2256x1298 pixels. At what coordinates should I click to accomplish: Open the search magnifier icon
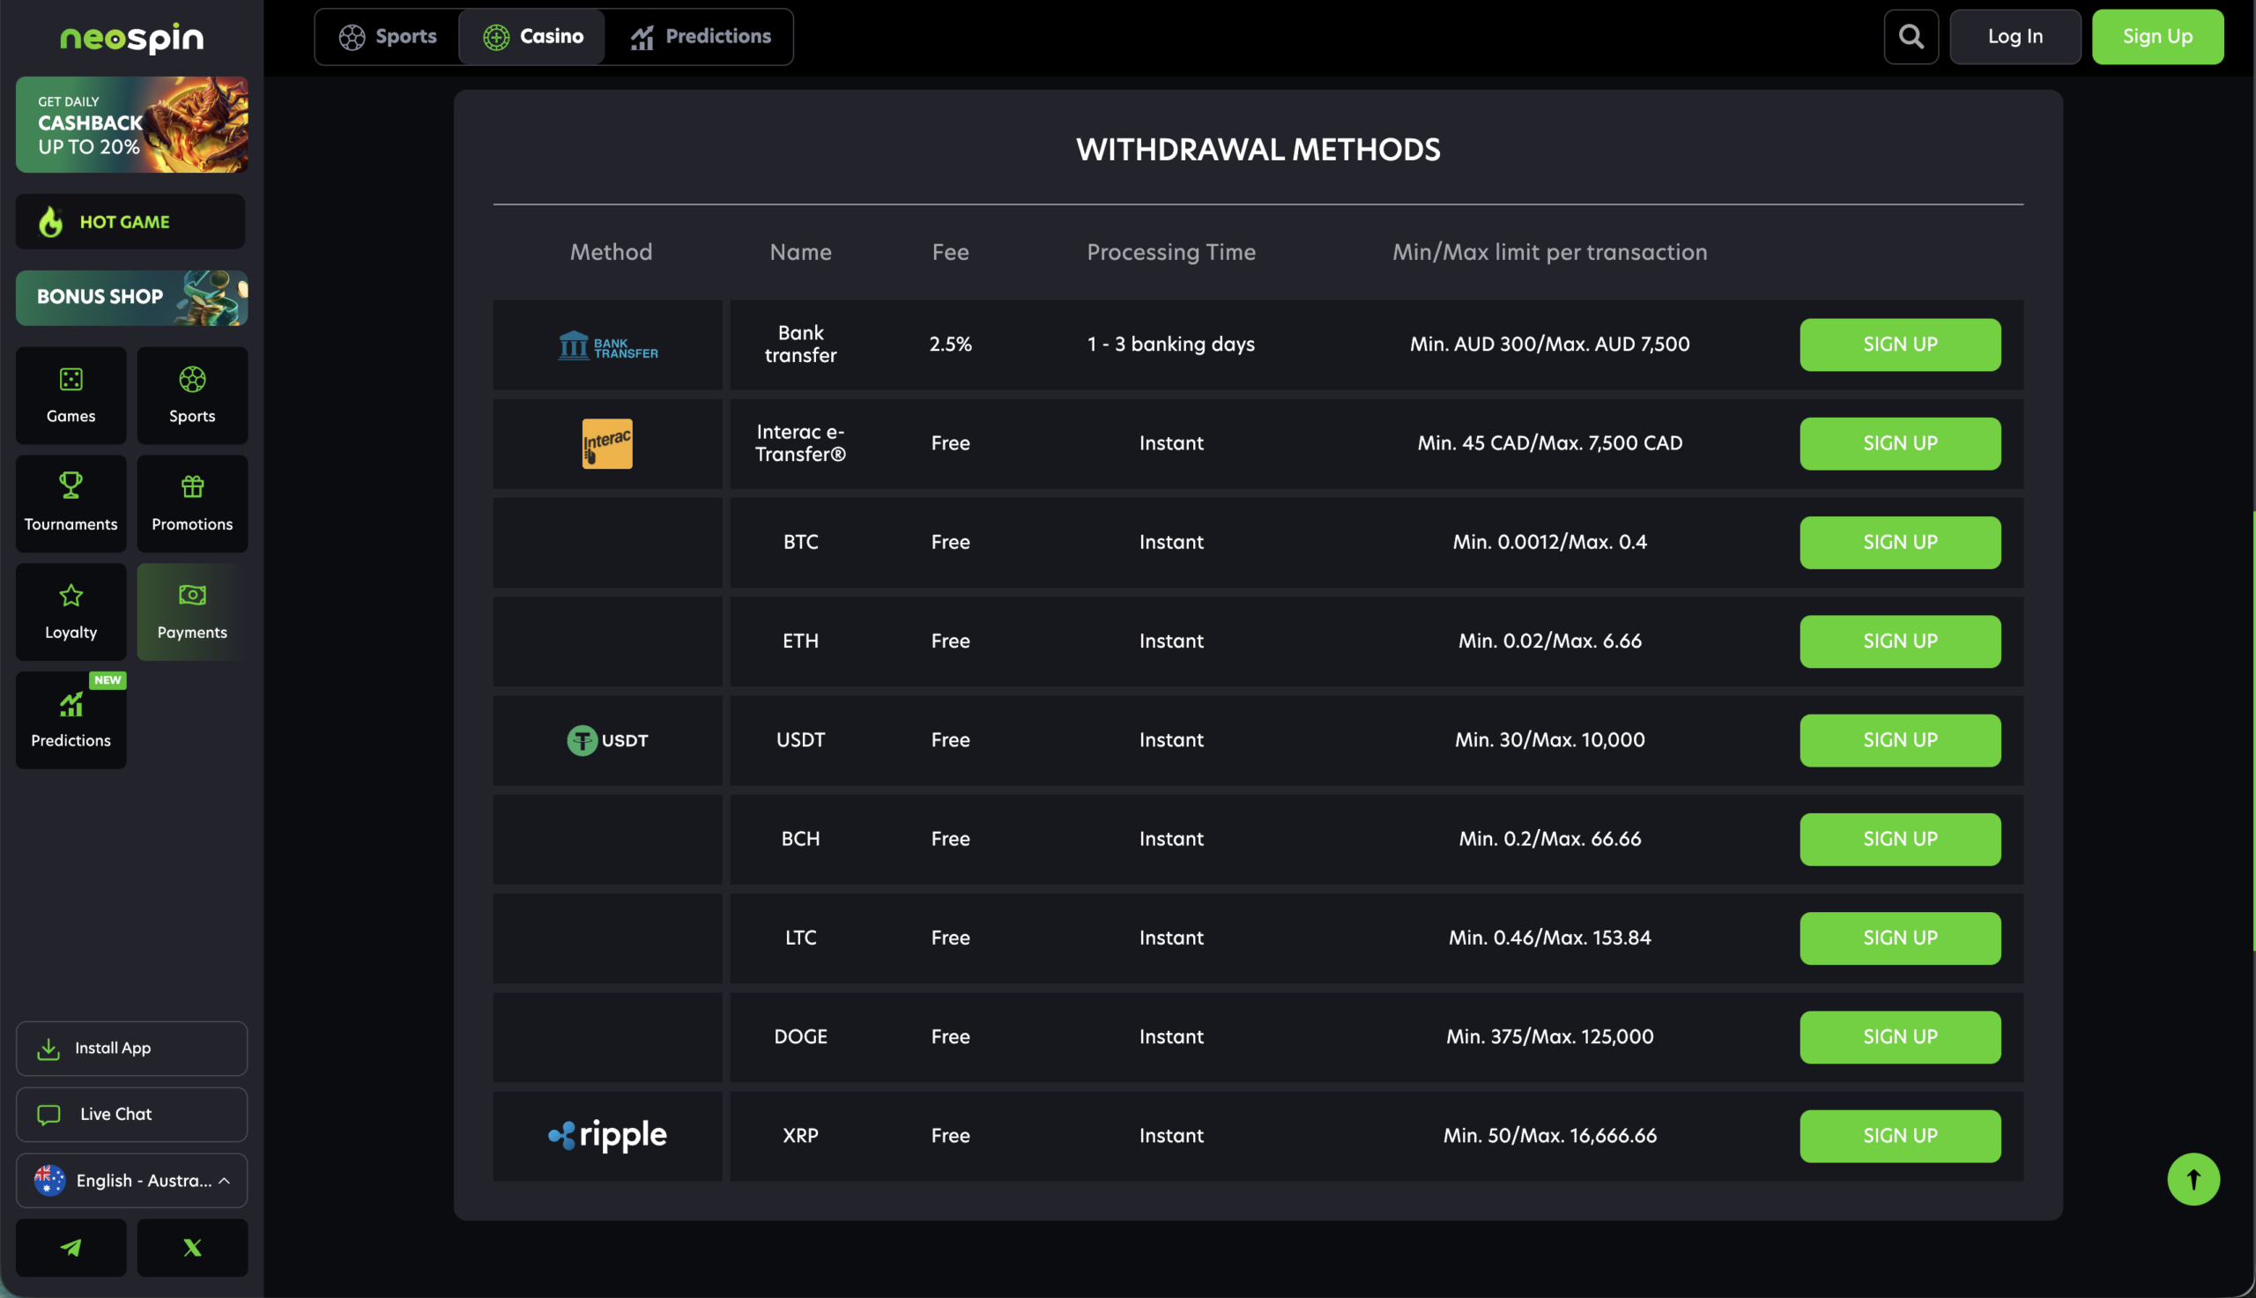pos(1911,36)
